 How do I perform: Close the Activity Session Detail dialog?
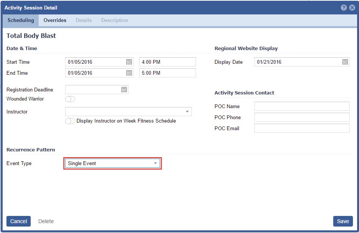click(352, 8)
